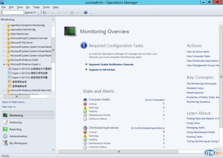Screen dimensions: 223x158
Task: Click Computer Health Healthy green check icon
Action: pos(85,112)
